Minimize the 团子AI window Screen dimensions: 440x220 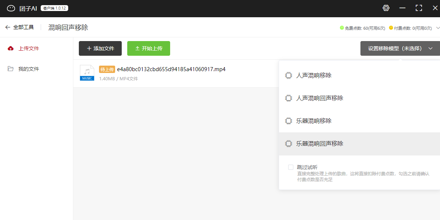pyautogui.click(x=403, y=8)
